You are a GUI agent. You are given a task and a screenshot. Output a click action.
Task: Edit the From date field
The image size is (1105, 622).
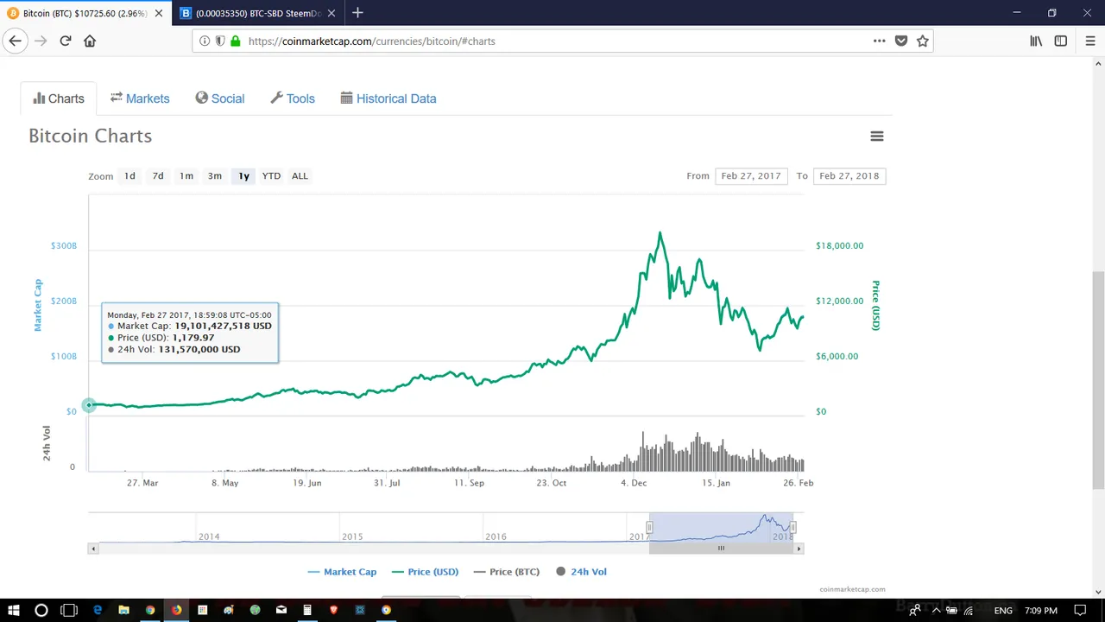751,176
